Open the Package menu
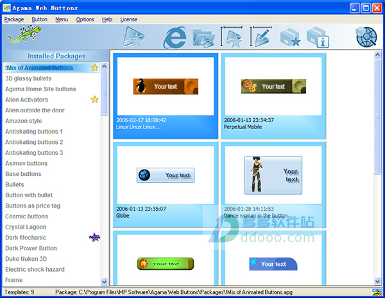Image resolution: width=385 pixels, height=298 pixels. click(14, 19)
